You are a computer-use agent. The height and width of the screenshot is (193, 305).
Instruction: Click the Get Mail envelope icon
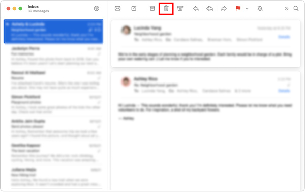[117, 8]
